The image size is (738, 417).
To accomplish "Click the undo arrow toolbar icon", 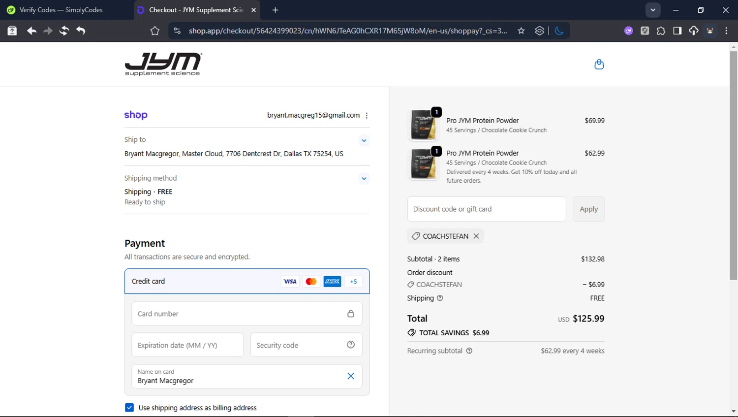I will click(81, 31).
